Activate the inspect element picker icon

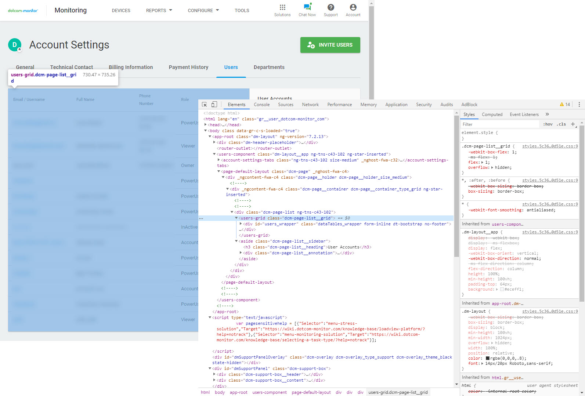(x=205, y=105)
